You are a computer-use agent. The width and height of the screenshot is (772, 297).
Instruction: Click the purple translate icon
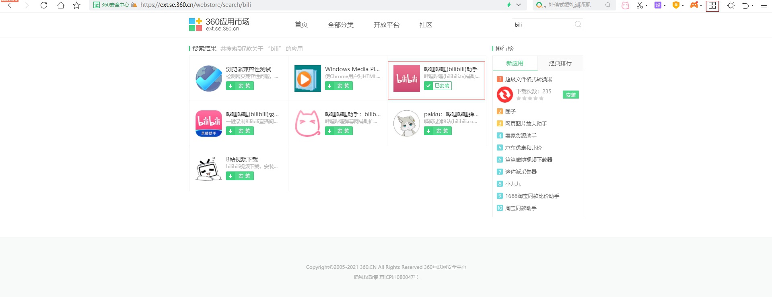(x=658, y=5)
